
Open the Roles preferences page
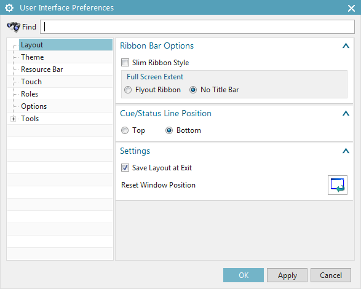point(30,94)
